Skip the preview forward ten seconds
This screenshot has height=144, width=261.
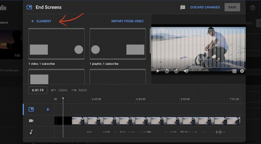[176, 71]
